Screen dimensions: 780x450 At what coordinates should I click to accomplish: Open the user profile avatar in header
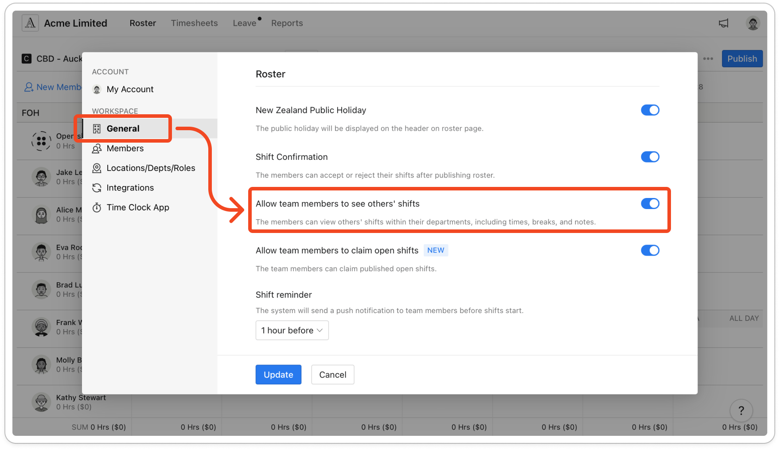pos(753,23)
